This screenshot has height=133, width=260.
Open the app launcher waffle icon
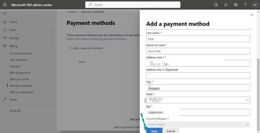(x=5, y=5)
